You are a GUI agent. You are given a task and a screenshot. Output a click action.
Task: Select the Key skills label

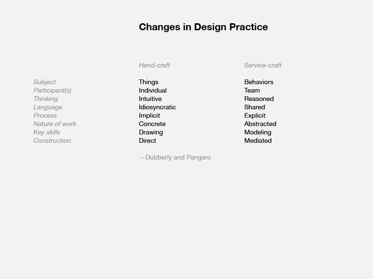pyautogui.click(x=47, y=133)
